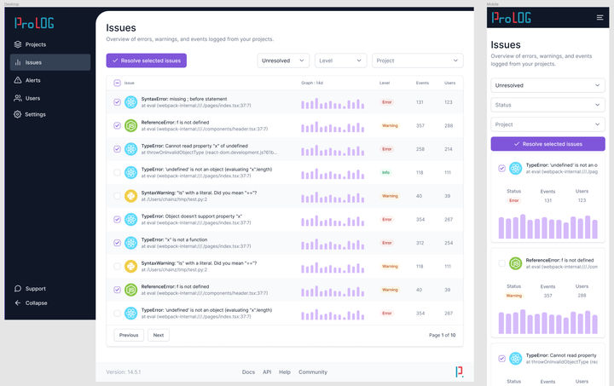Click the React icon on the SyntaxError missing ; row
This screenshot has width=614, height=386.
pos(130,102)
